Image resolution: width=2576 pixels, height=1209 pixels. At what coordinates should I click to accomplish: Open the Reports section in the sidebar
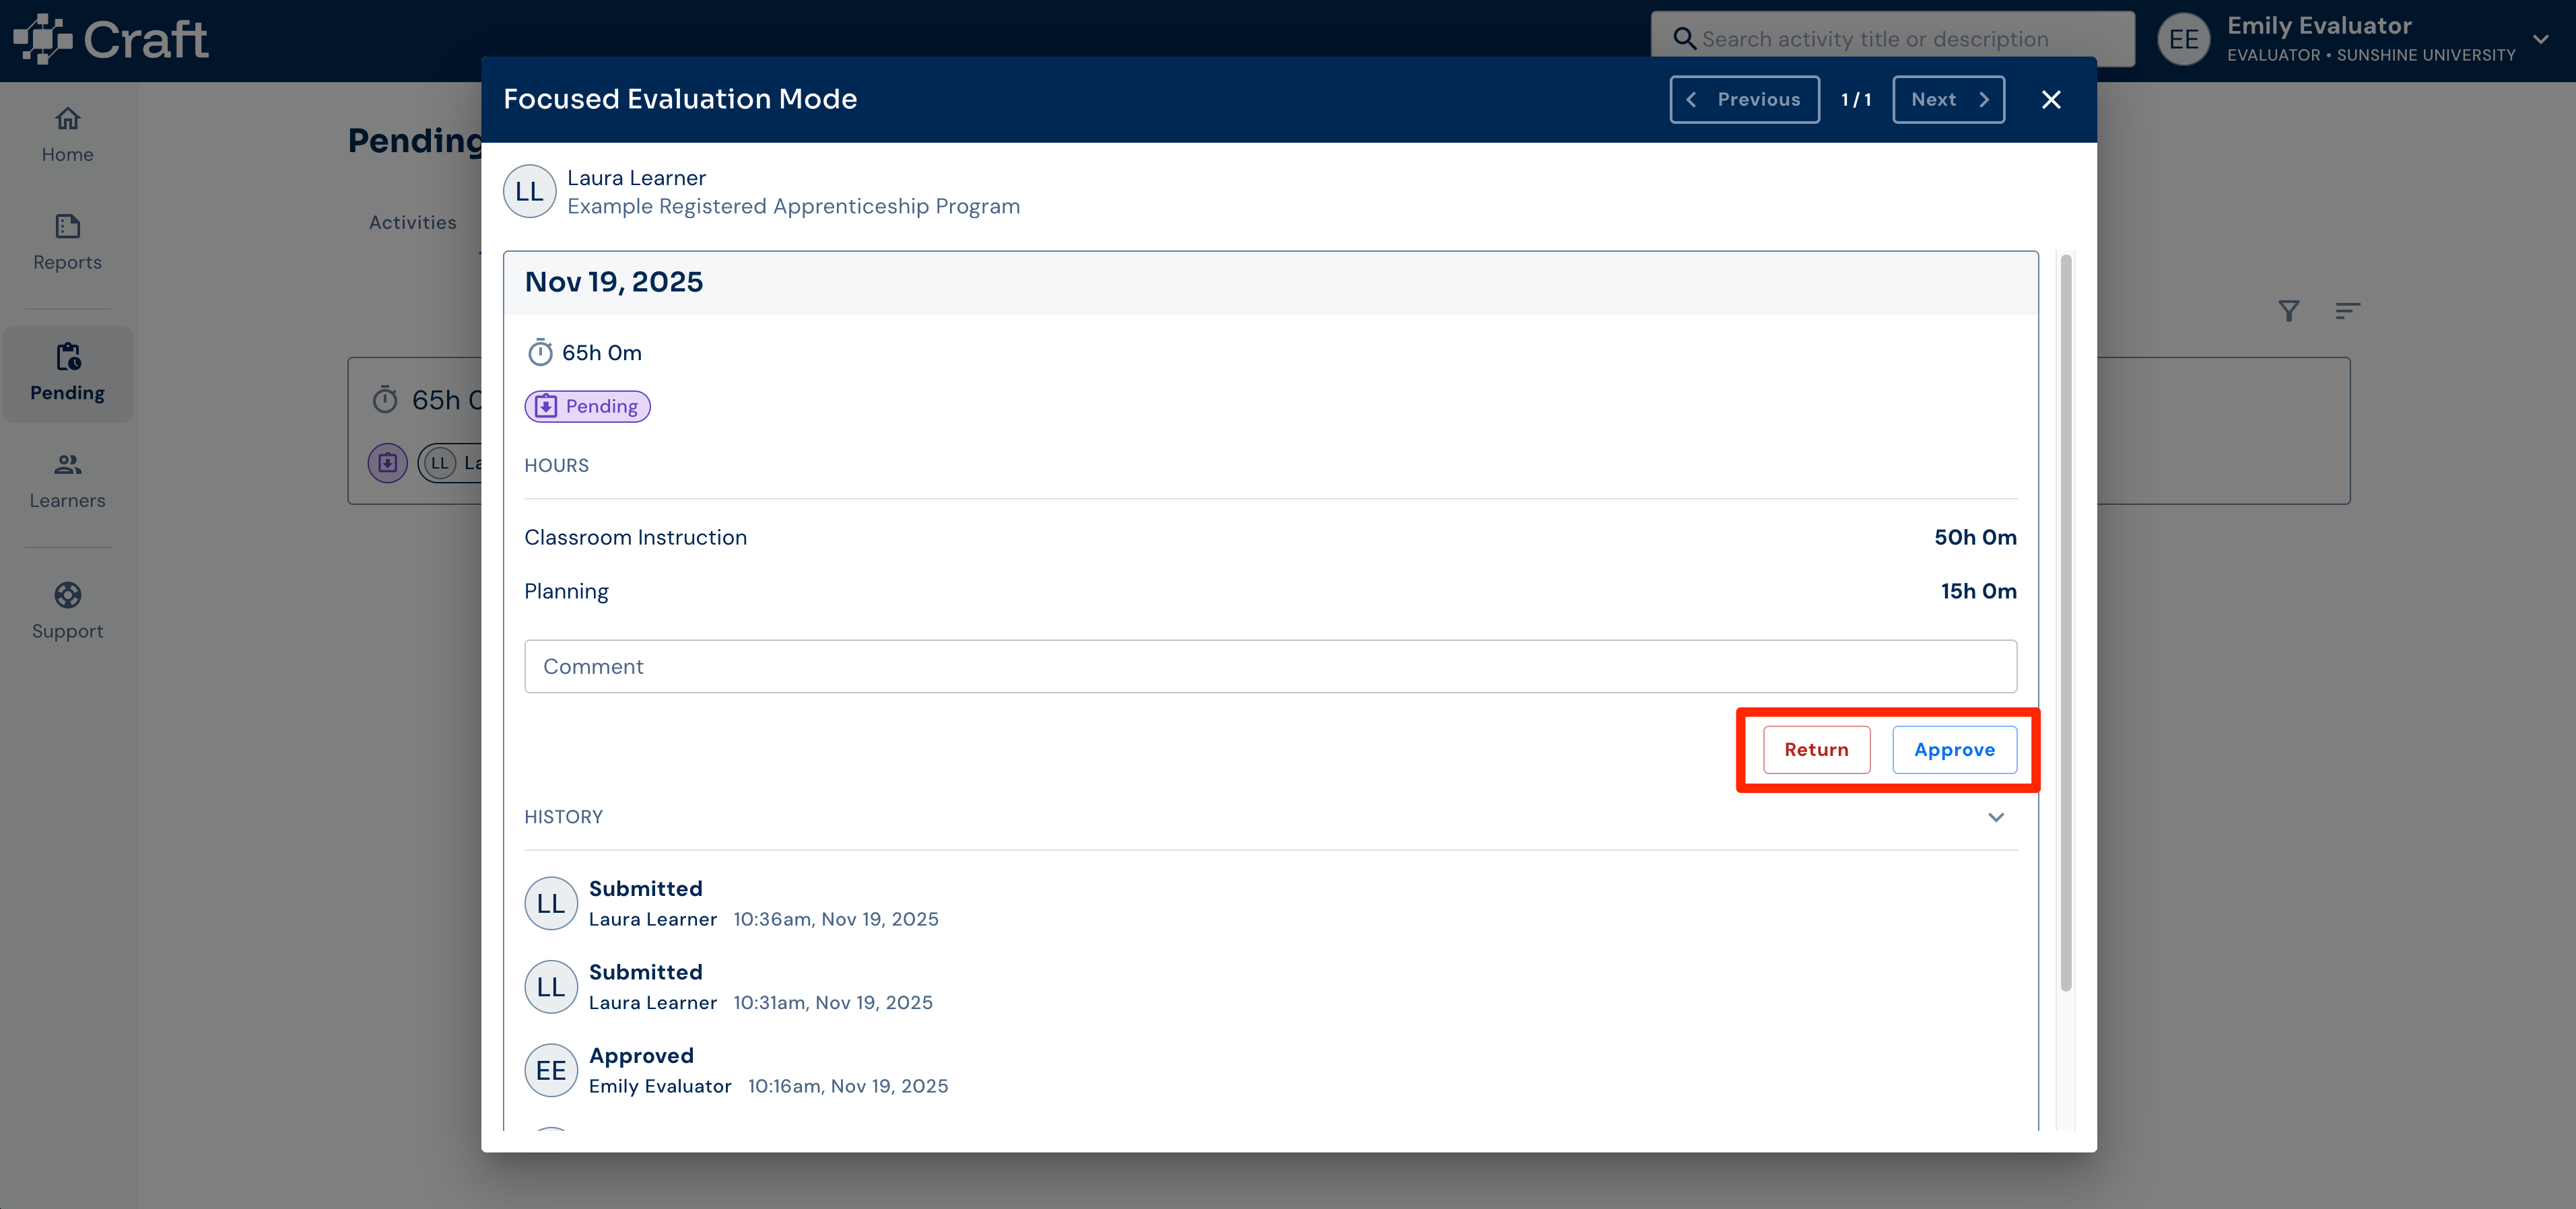click(x=67, y=243)
